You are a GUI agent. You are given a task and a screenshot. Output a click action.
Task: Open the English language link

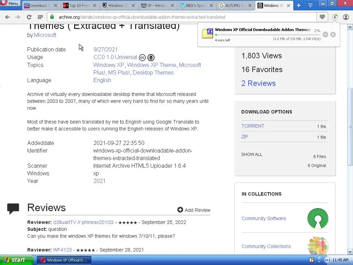coord(102,80)
